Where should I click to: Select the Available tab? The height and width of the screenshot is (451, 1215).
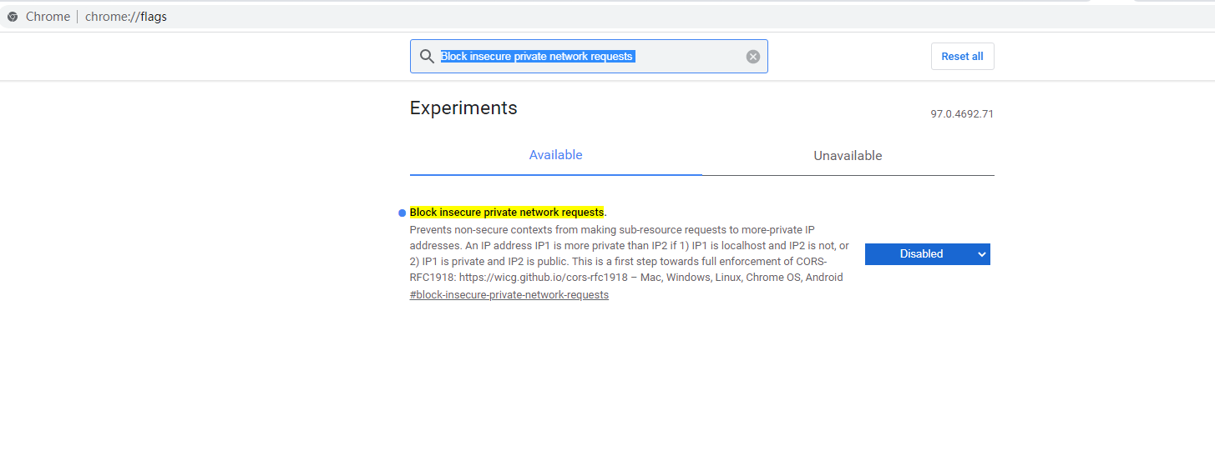pos(556,155)
